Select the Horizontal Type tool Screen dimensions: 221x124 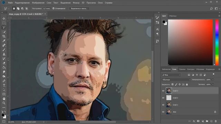click(4, 85)
